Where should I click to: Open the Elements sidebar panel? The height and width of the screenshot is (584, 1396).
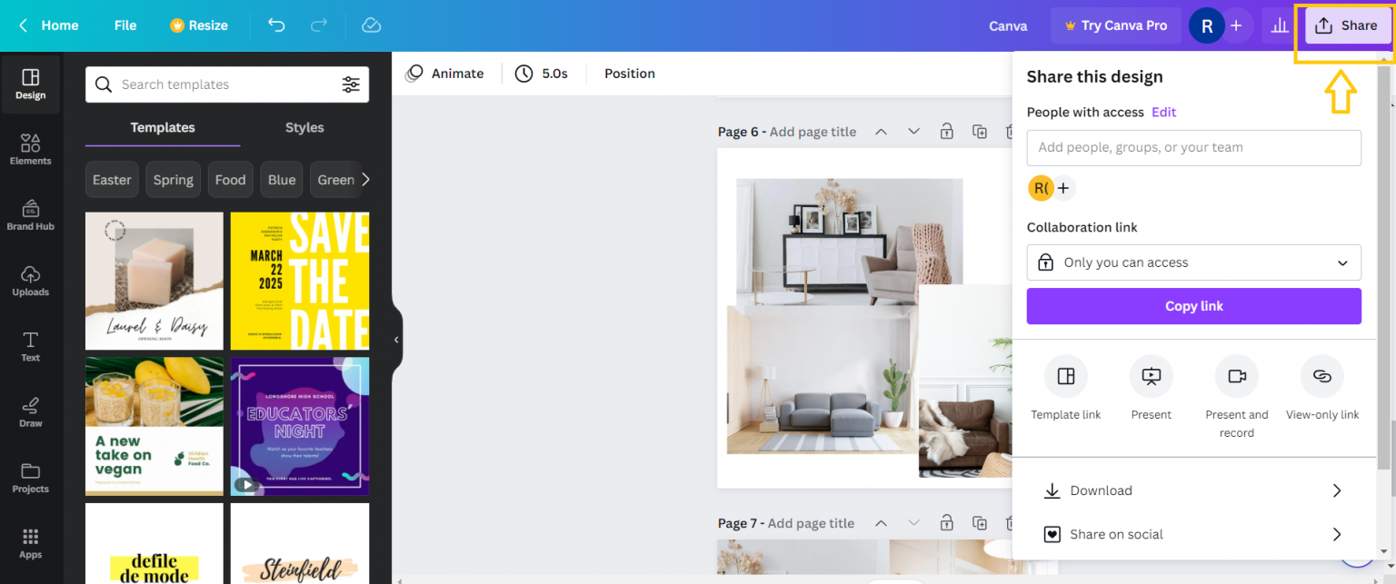pyautogui.click(x=31, y=150)
